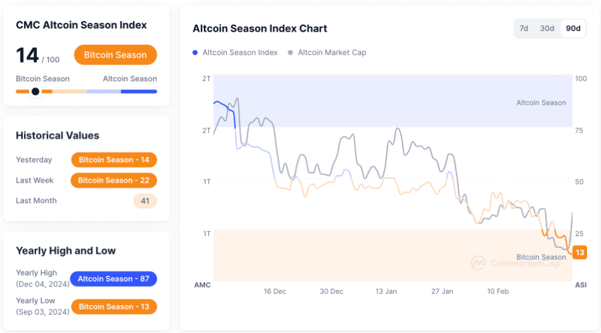Click the Yesterday Bitcoin Season - 14 badge

click(x=114, y=160)
